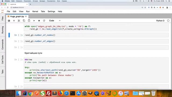The height and width of the screenshot is (97, 172).
Task: Open Terminal from the dock
Action: (x=73, y=93)
